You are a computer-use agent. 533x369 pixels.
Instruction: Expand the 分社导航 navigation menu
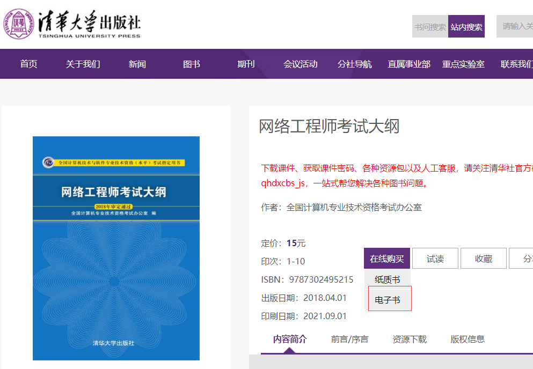point(355,64)
